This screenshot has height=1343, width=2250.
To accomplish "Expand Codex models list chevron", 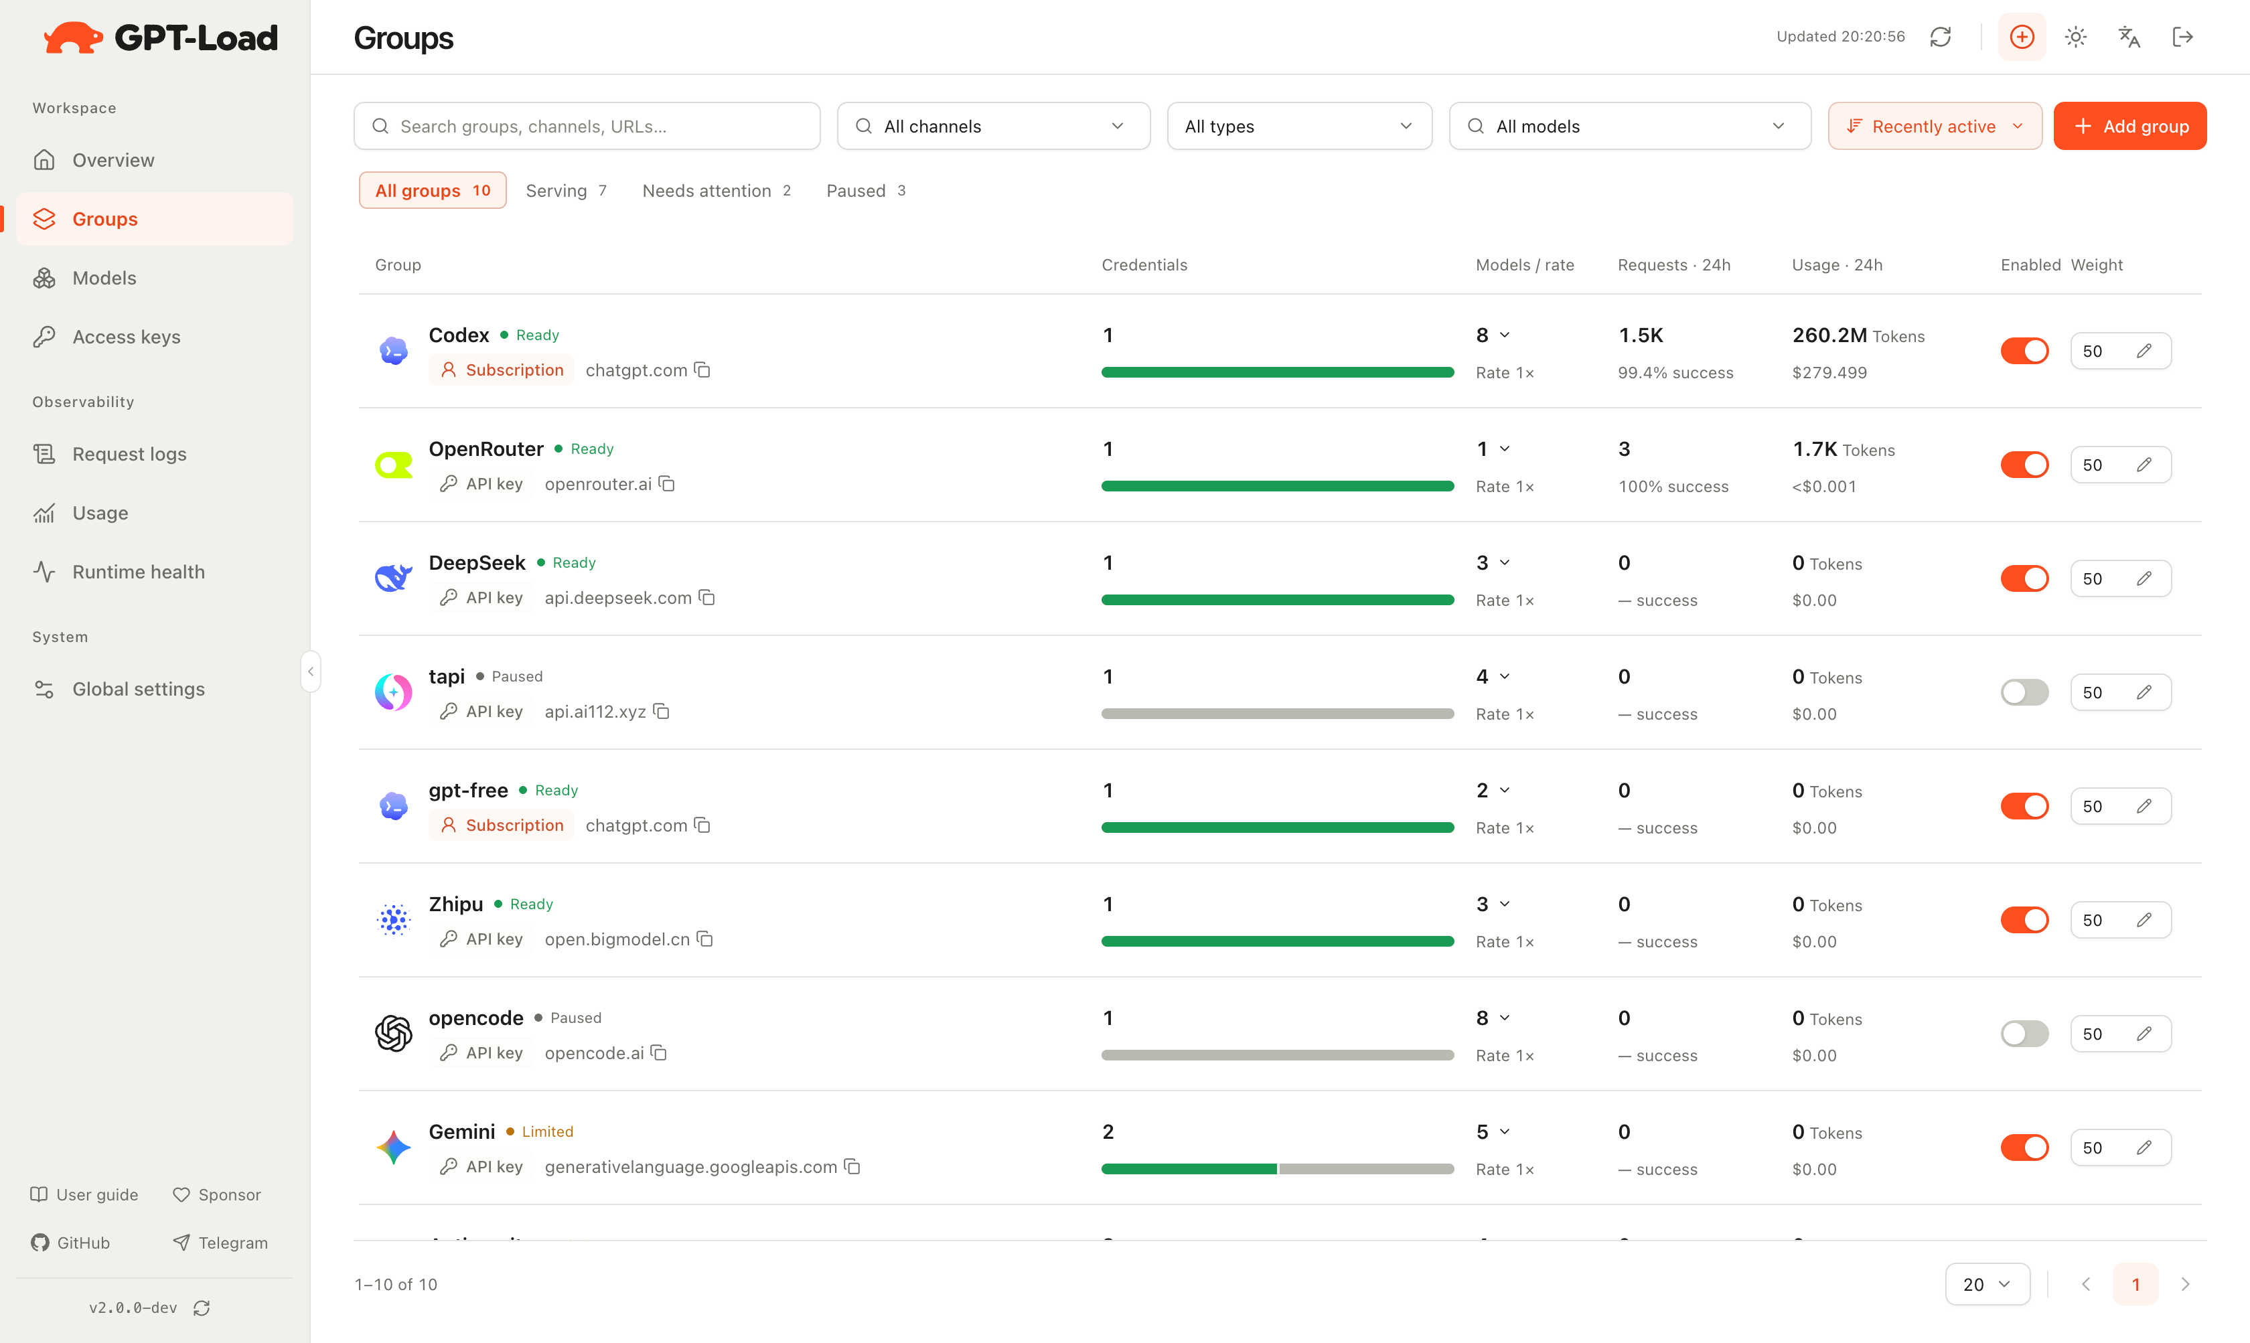I will [1505, 336].
